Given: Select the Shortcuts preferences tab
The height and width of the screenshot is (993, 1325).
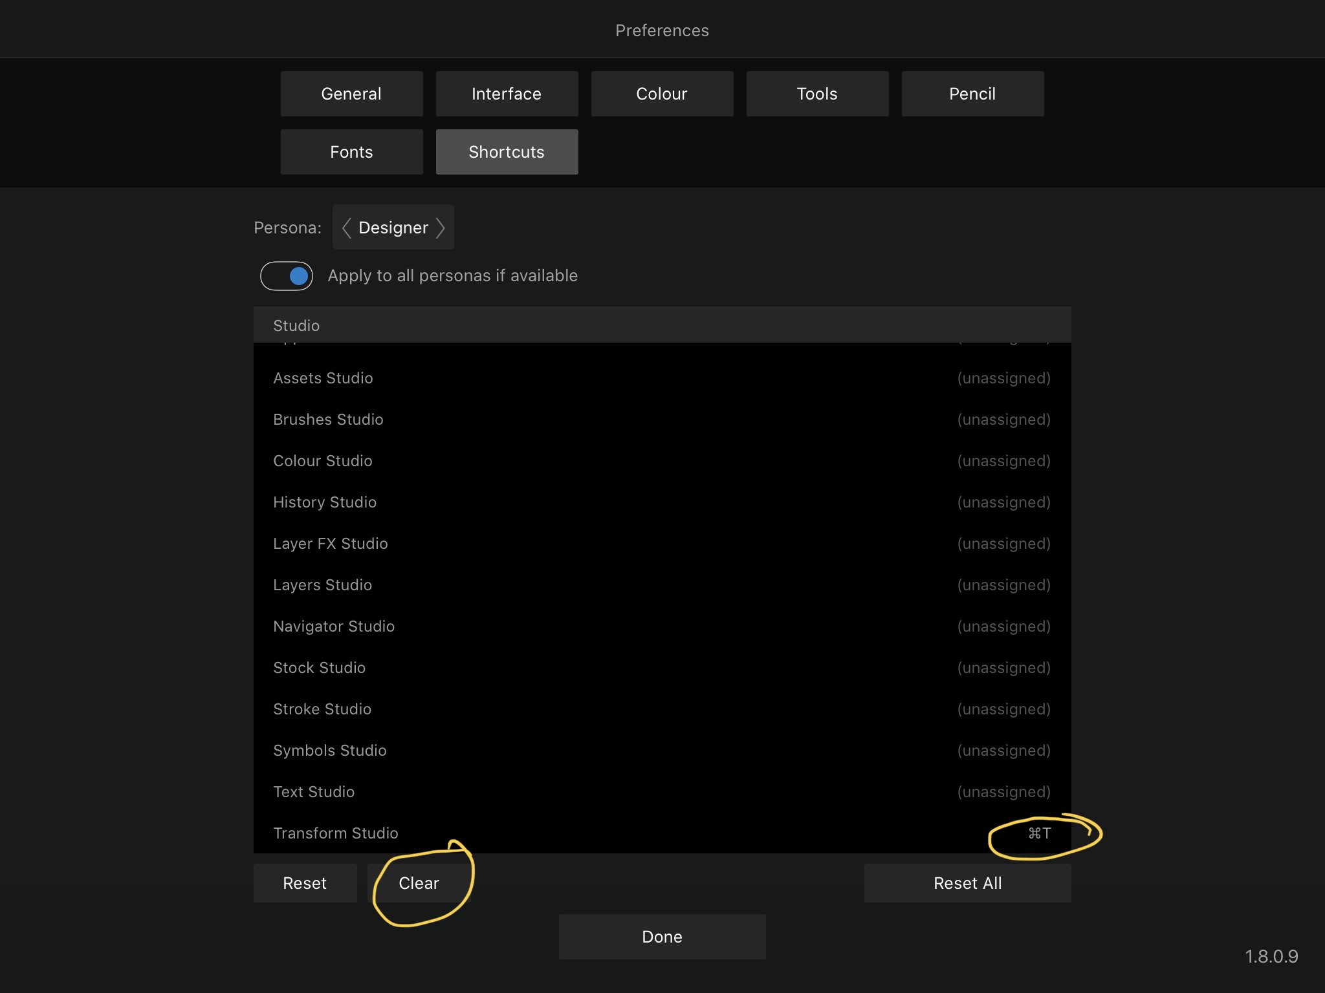Looking at the screenshot, I should (507, 151).
